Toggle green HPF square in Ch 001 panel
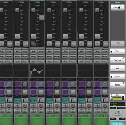This screenshot has height=125, width=126. [x=116, y=115]
